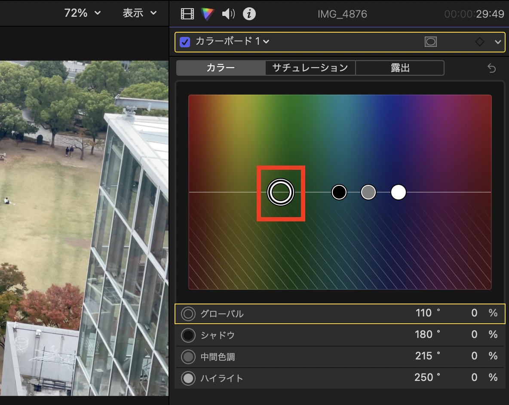Click the グローバル row circle icon
The image size is (509, 405).
click(x=188, y=314)
